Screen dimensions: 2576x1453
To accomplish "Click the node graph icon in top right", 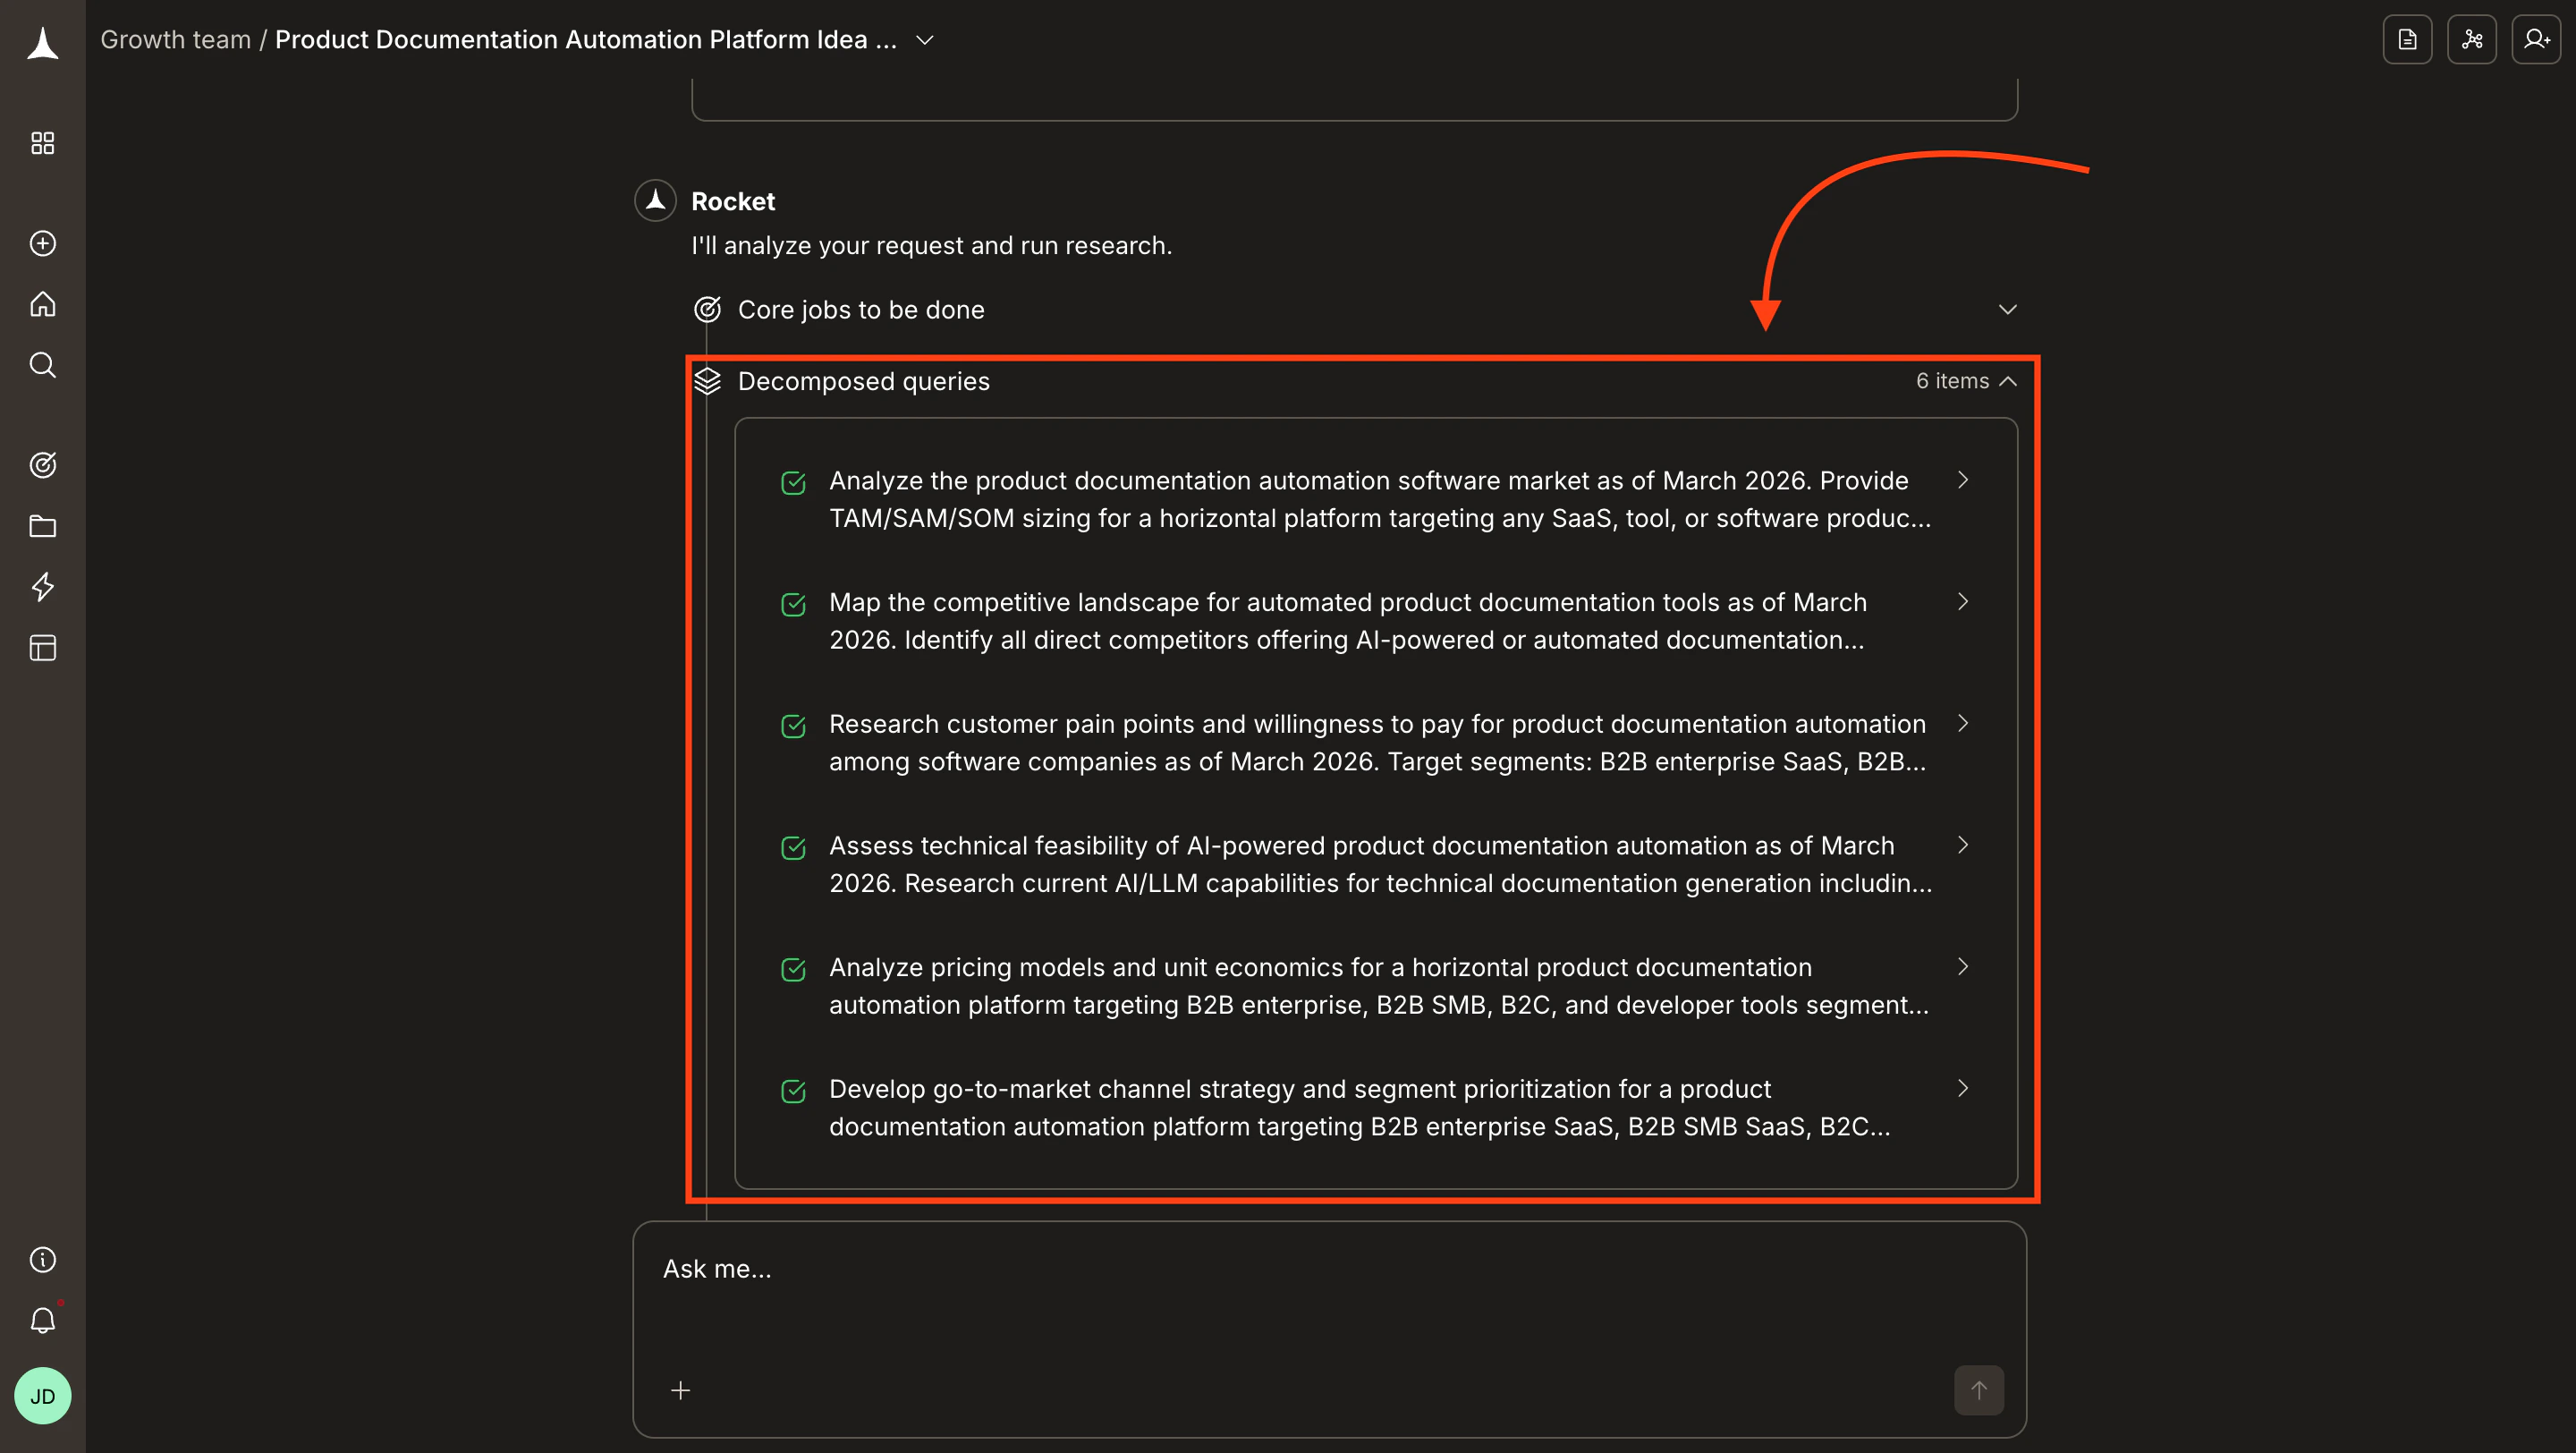I will coord(2471,40).
